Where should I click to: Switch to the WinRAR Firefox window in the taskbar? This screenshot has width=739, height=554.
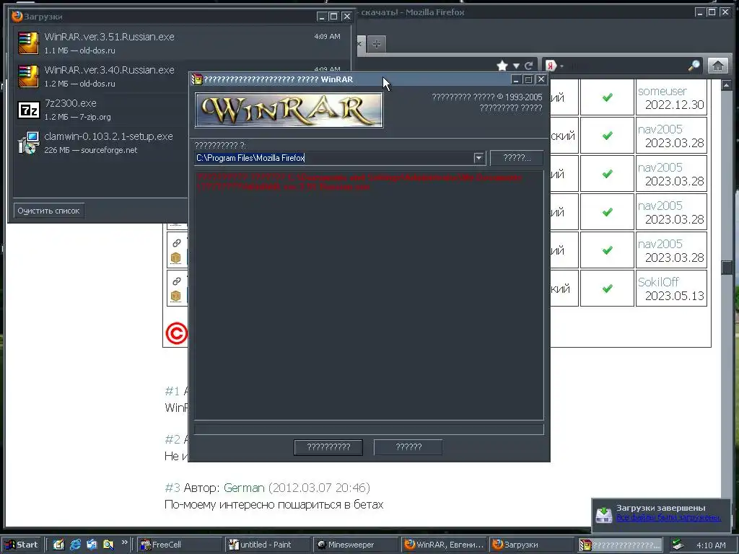(444, 545)
